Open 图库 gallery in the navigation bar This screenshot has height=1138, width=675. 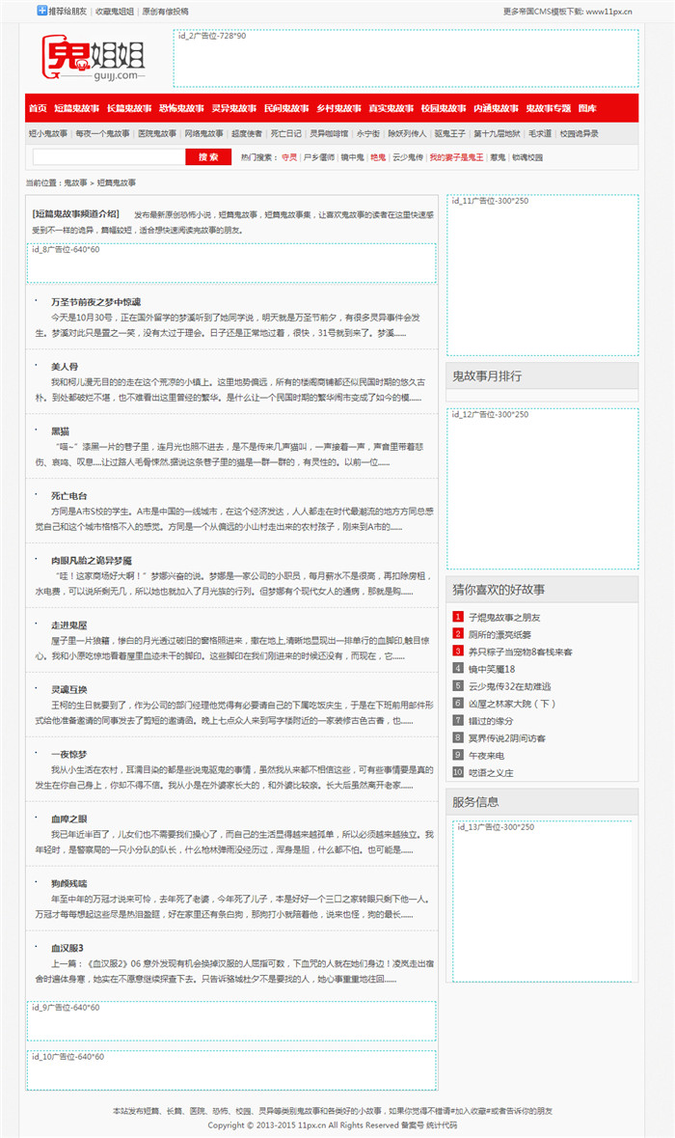click(x=587, y=108)
